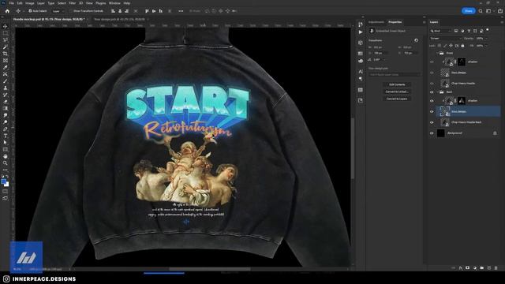Select the Eraser tool
This screenshot has width=505, height=284.
coord(6,102)
